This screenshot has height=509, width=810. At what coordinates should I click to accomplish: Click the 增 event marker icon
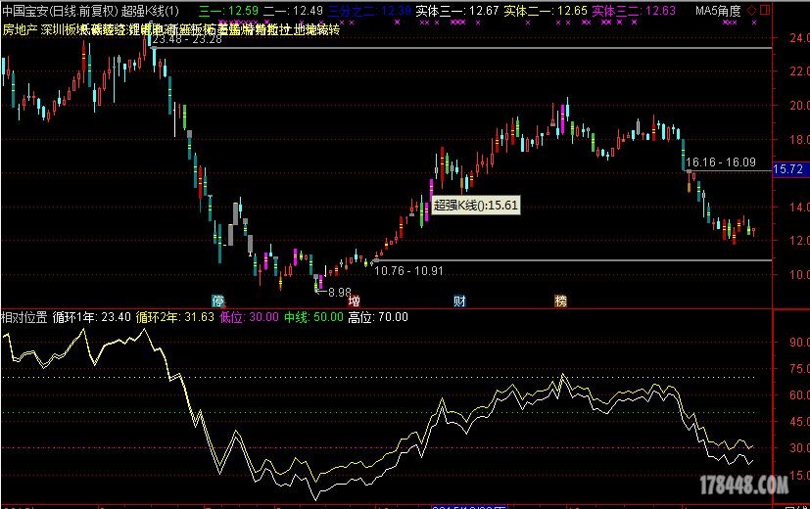tap(353, 300)
